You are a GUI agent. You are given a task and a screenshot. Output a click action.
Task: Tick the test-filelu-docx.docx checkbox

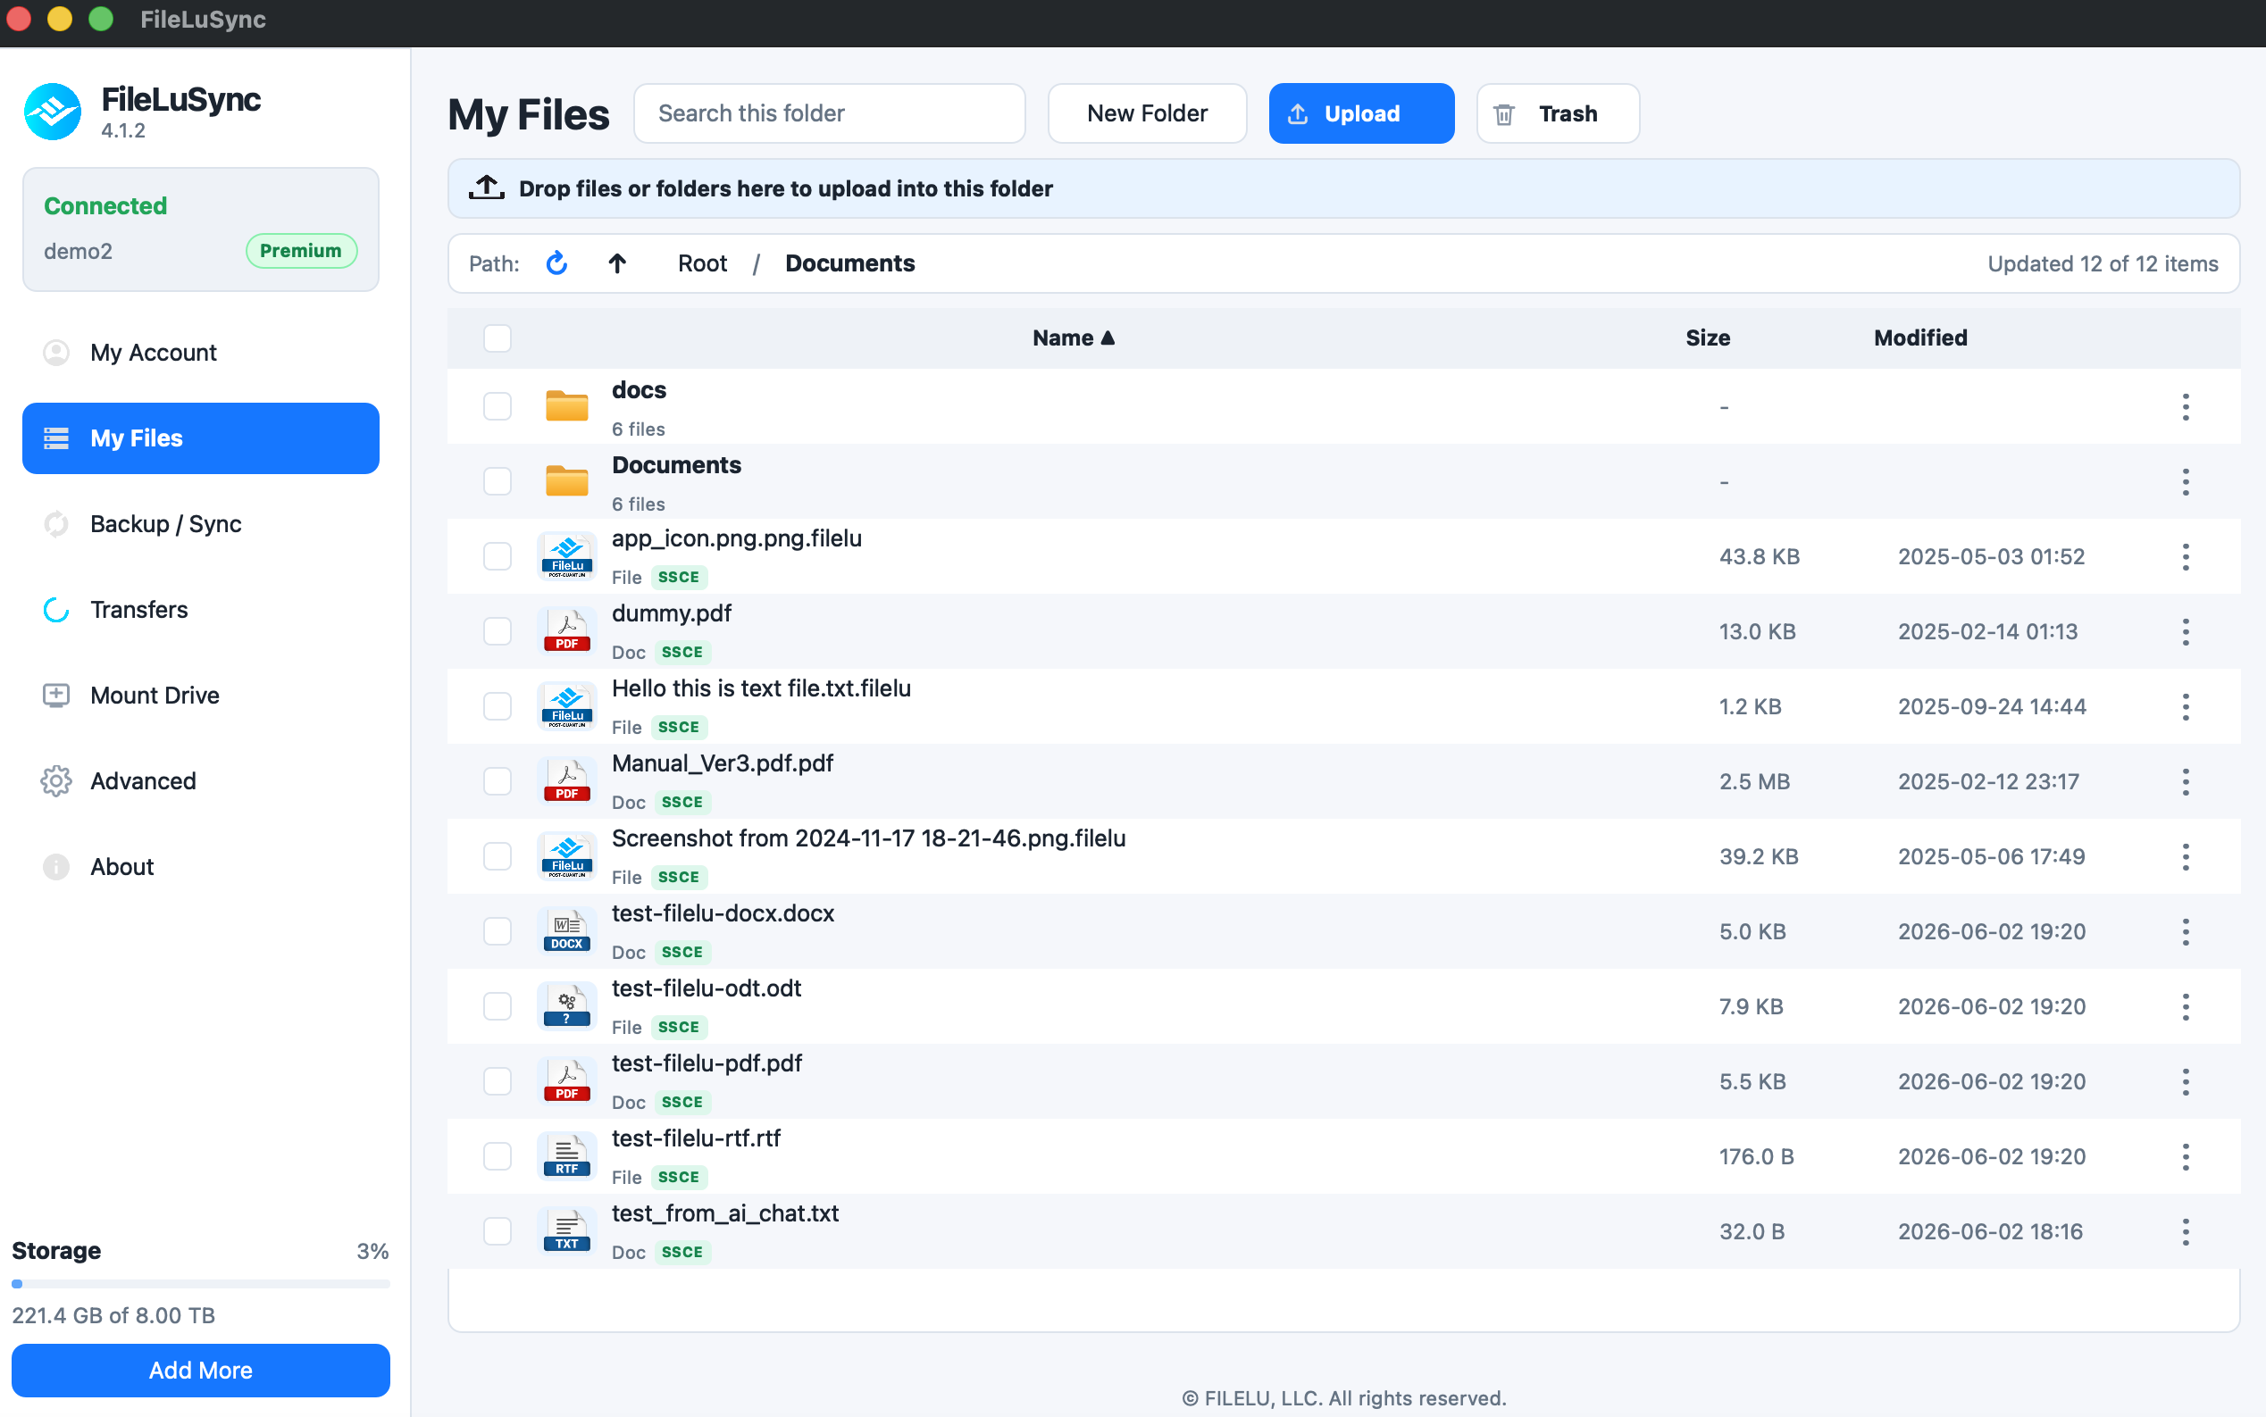point(497,930)
